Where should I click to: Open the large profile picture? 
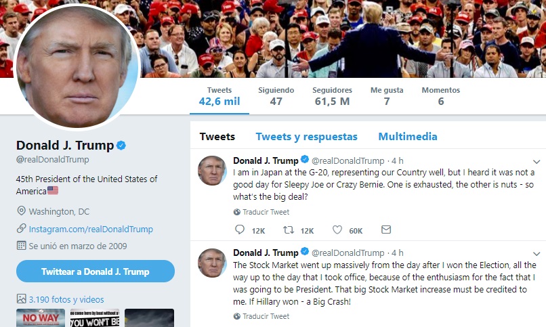click(x=77, y=65)
